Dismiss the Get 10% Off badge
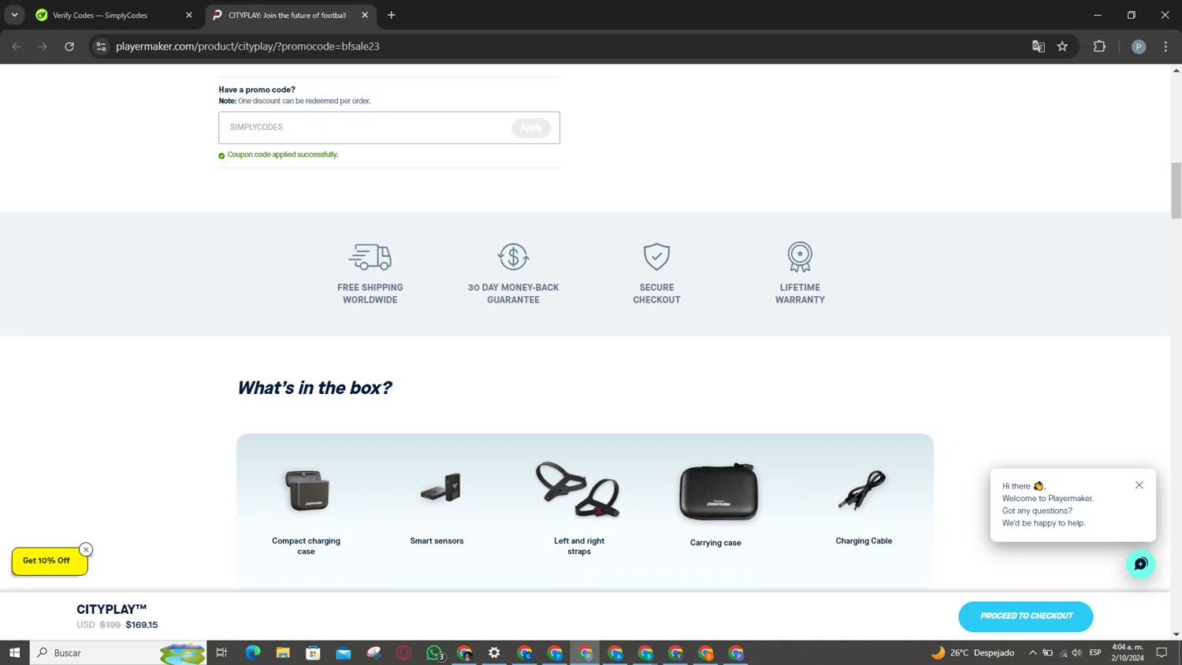This screenshot has height=665, width=1182. [x=86, y=550]
